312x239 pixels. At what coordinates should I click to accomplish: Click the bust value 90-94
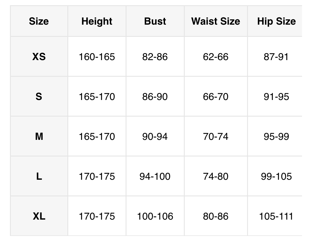coord(155,137)
